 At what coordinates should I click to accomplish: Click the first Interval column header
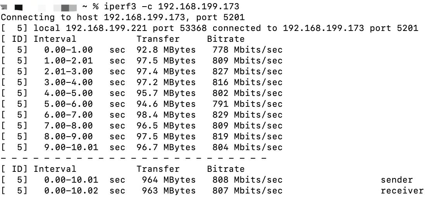coord(55,39)
